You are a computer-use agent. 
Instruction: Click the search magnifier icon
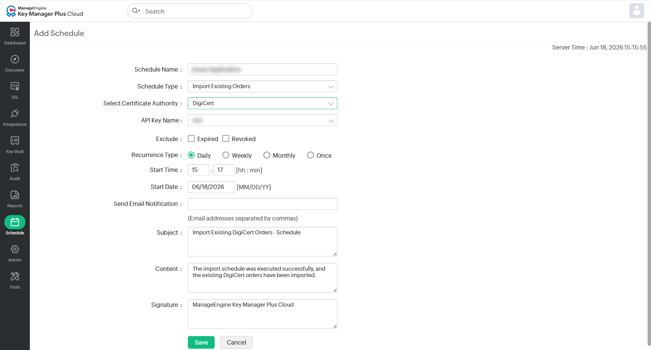coord(136,11)
